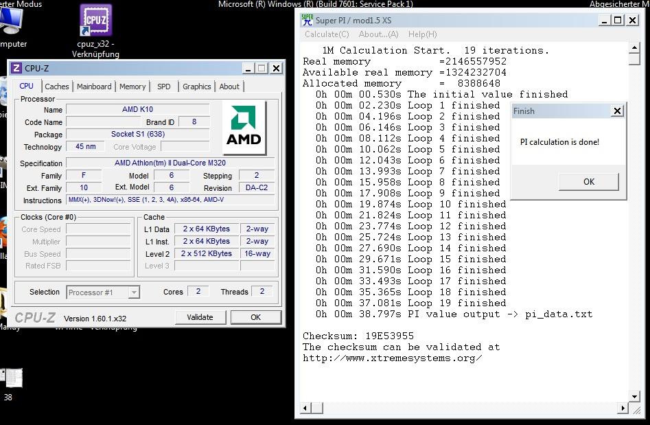This screenshot has width=650, height=425.
Task: Go to the SPD tab
Action: click(164, 87)
